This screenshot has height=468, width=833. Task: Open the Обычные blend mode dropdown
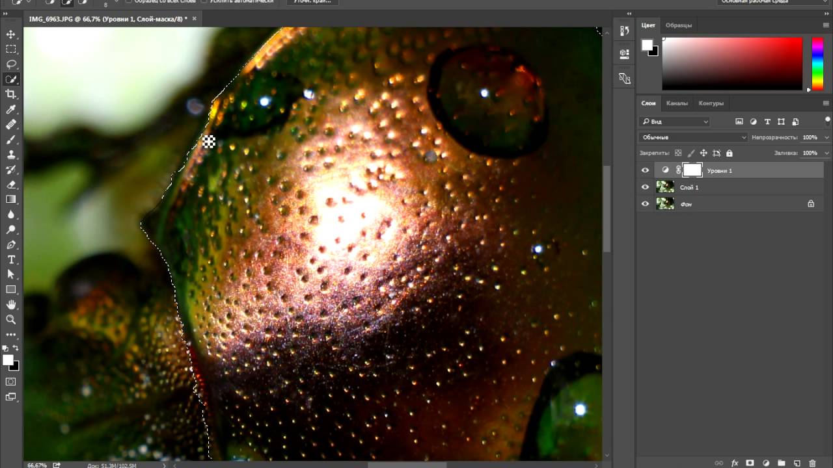pyautogui.click(x=694, y=137)
